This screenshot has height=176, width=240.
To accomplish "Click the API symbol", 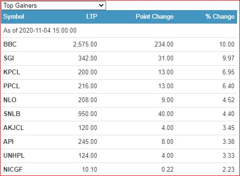I will [9, 141].
